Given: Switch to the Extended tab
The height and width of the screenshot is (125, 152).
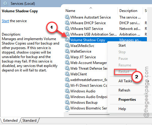Looking at the screenshot, I should [x=10, y=121].
